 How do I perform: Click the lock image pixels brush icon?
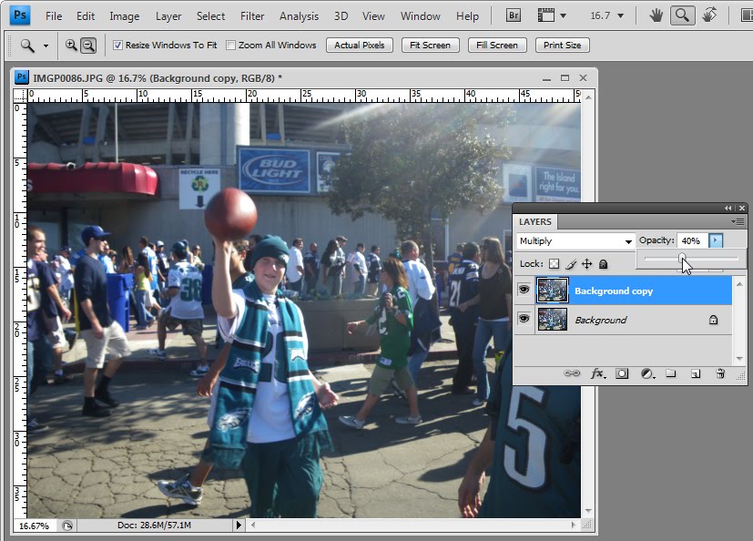[x=571, y=264]
